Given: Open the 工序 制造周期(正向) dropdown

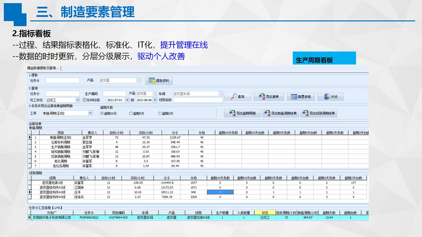Looking at the screenshot, I should pyautogui.click(x=90, y=113).
